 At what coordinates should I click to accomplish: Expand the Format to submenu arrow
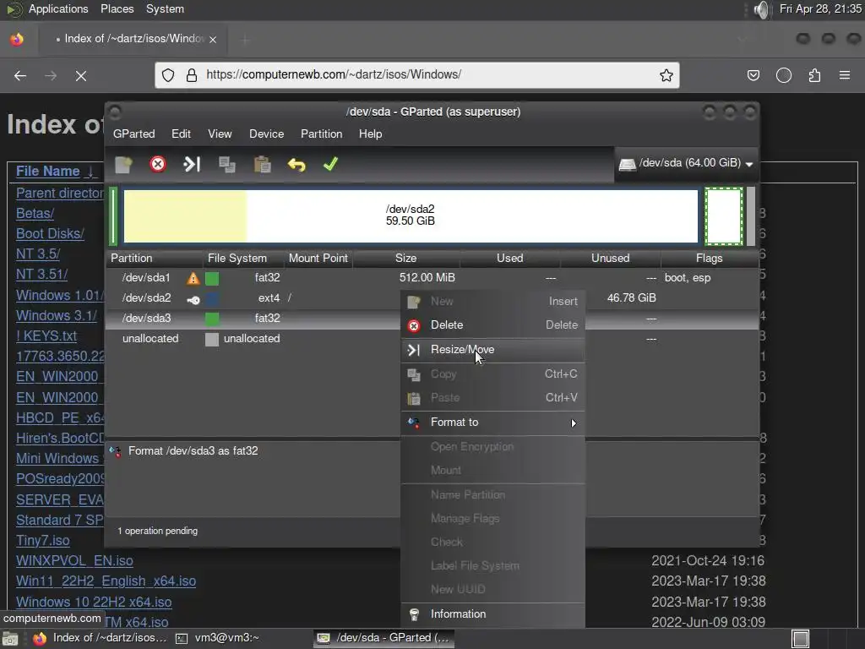tap(574, 423)
